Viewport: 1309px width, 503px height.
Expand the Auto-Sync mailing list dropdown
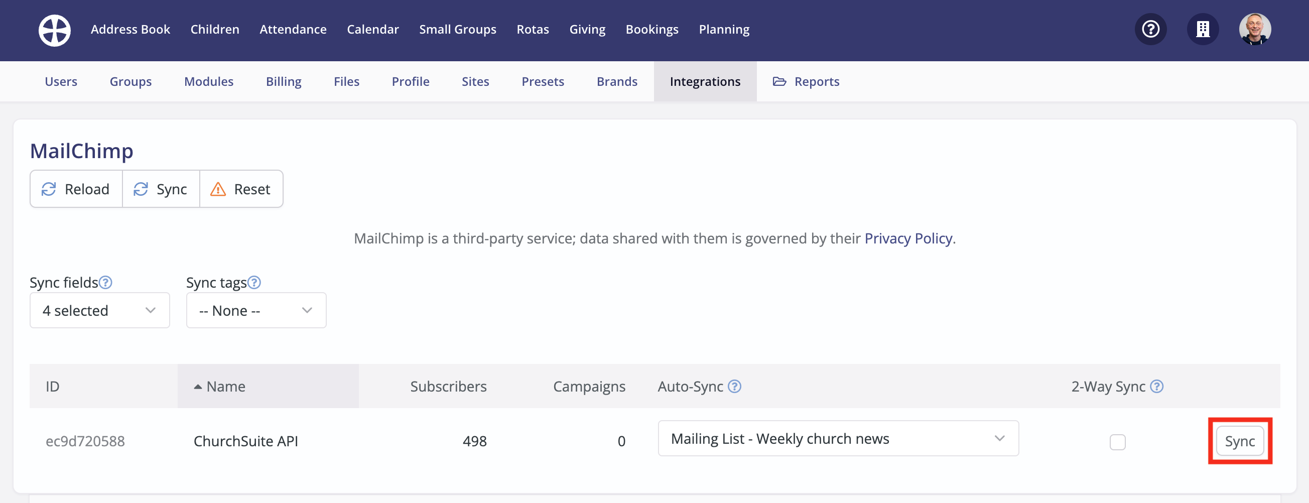tap(838, 438)
